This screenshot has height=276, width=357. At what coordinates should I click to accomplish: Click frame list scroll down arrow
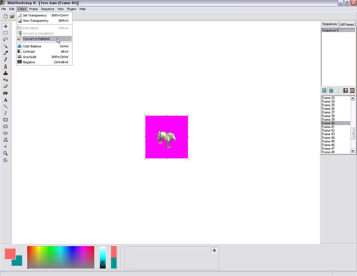[x=353, y=151]
